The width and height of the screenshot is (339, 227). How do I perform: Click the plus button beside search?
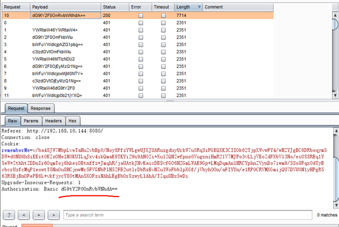click(39, 215)
